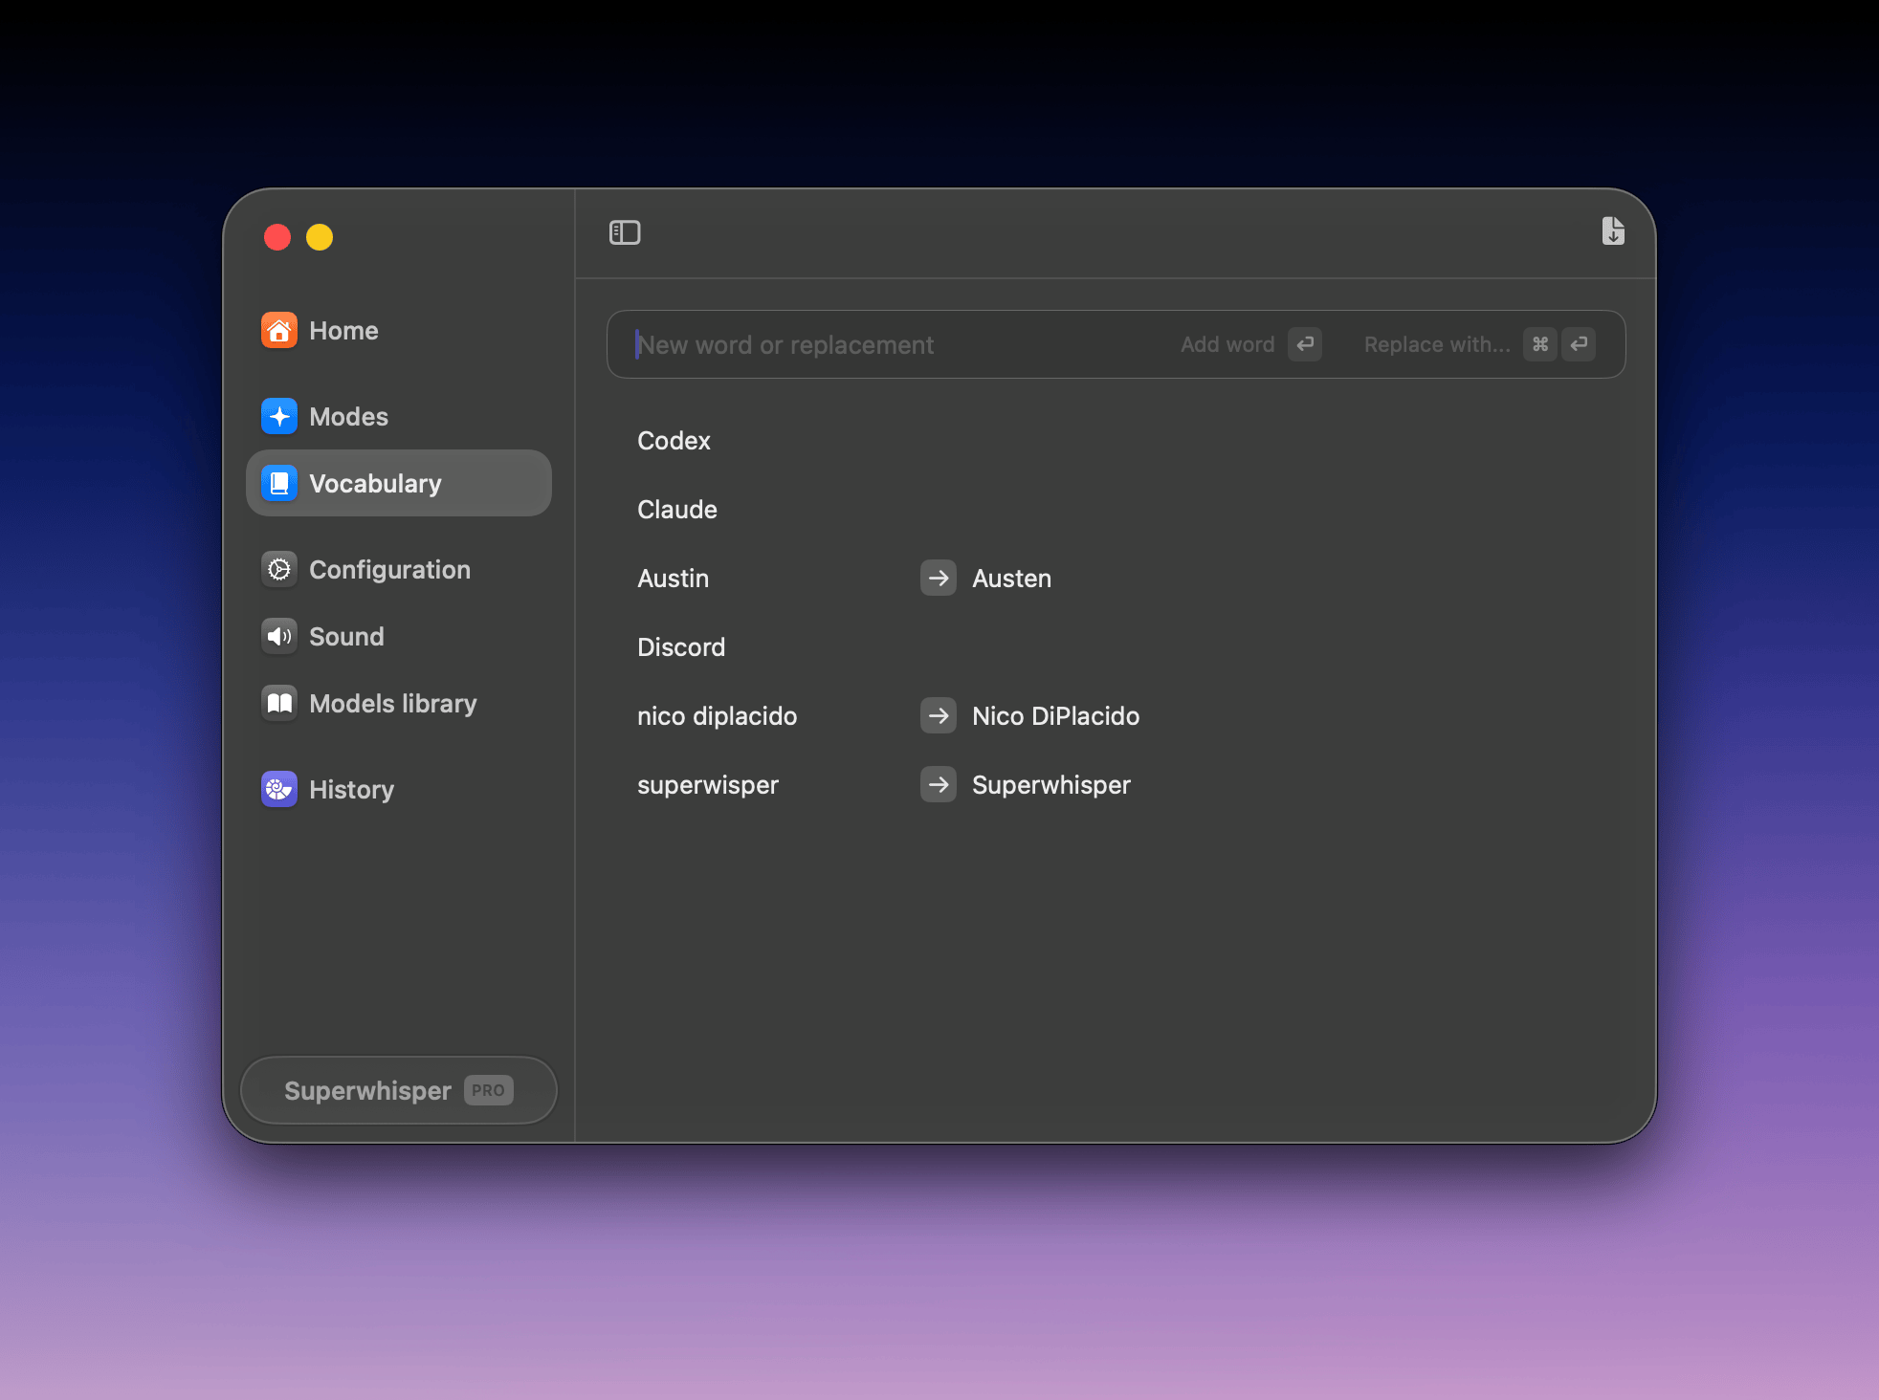Click the return key icon after the command symbol
The image size is (1879, 1400).
coord(1579,344)
